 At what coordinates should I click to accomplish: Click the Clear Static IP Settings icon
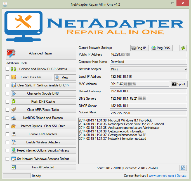(14, 85)
